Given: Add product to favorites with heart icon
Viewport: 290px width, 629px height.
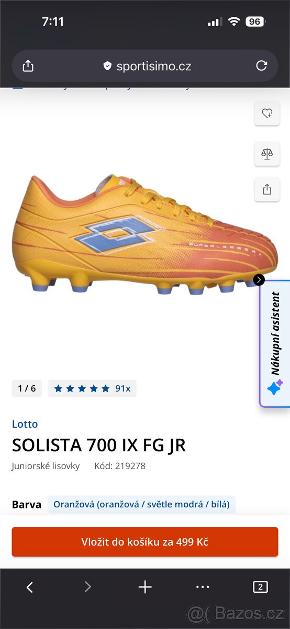Looking at the screenshot, I should click(x=267, y=113).
